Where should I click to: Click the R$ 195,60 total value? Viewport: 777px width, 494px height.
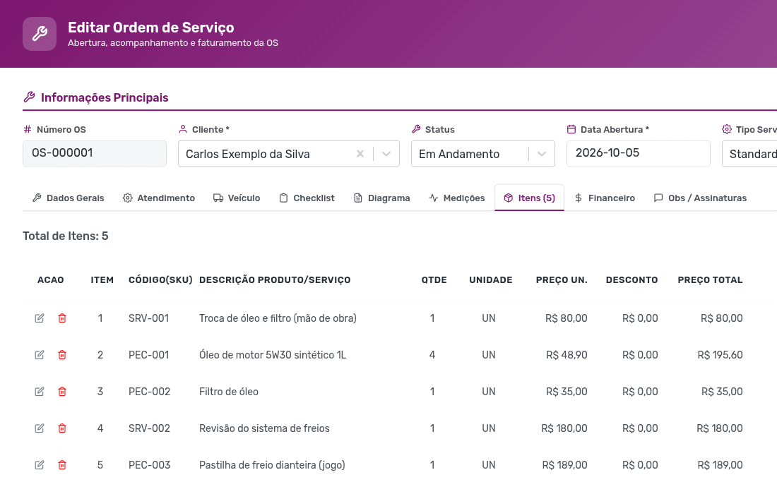coord(720,355)
